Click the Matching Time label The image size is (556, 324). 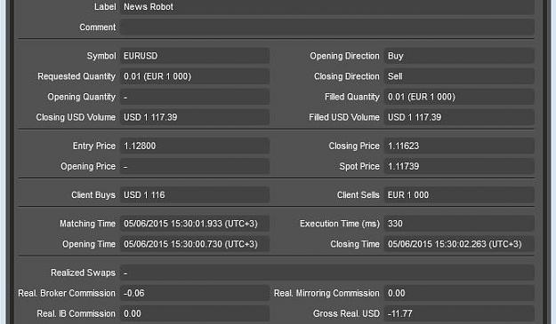(87, 224)
